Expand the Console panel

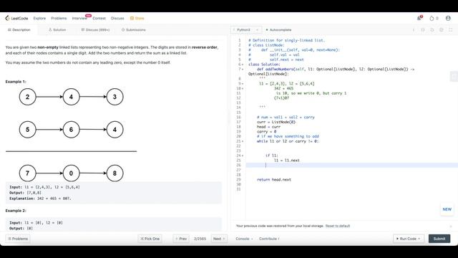(244, 239)
